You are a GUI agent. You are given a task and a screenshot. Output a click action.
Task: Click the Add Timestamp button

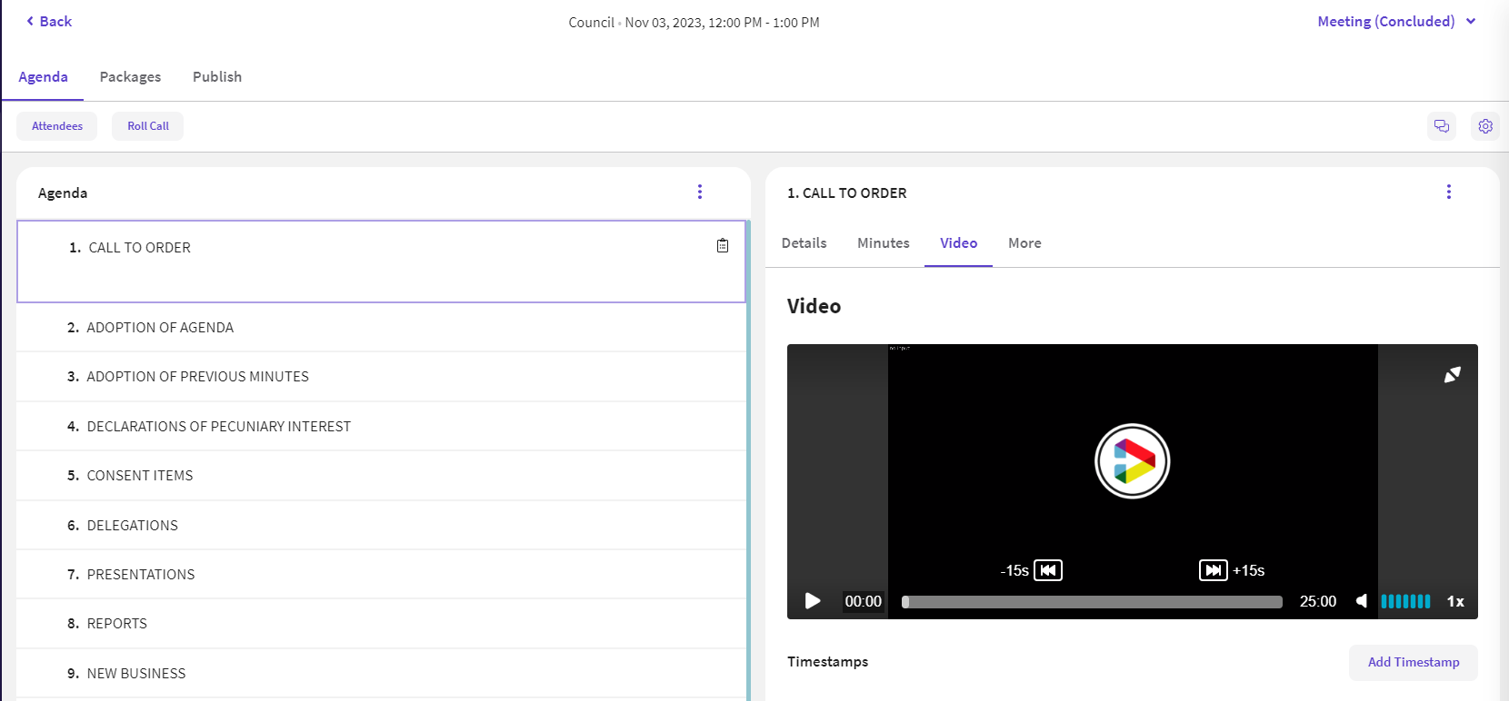coord(1413,662)
